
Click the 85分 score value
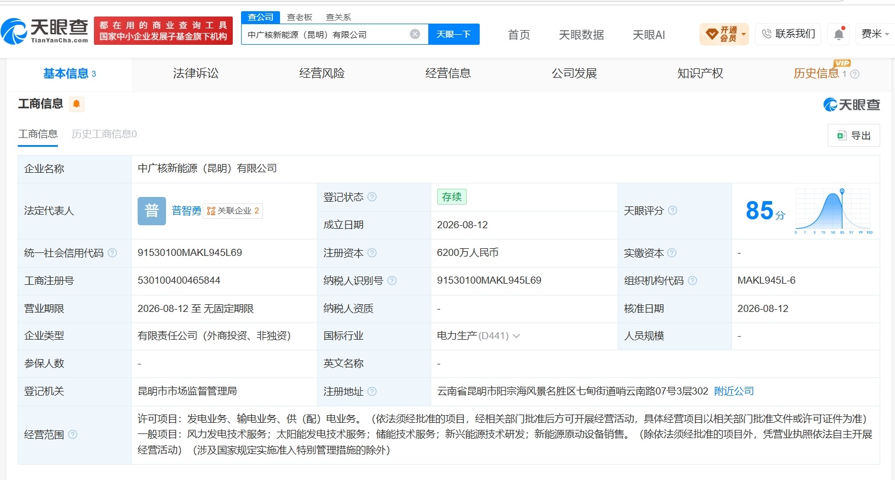(x=766, y=211)
